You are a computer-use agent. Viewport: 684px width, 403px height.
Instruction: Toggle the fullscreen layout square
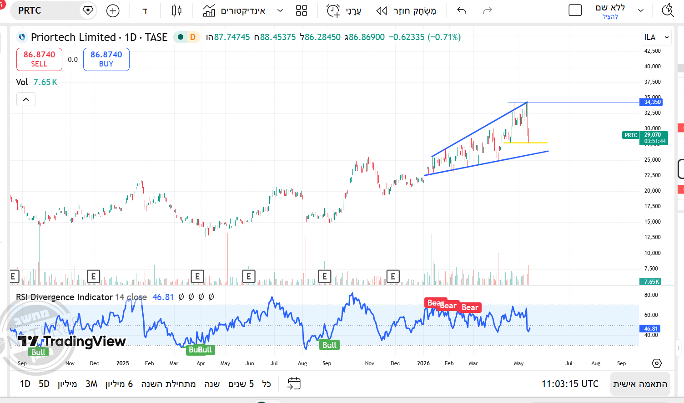(x=575, y=10)
